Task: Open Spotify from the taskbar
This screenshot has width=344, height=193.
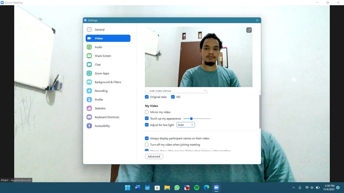Action: pyautogui.click(x=197, y=188)
